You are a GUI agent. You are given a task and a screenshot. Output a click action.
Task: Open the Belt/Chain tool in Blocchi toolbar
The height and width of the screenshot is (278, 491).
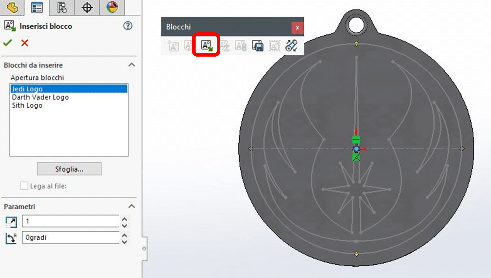(x=291, y=46)
